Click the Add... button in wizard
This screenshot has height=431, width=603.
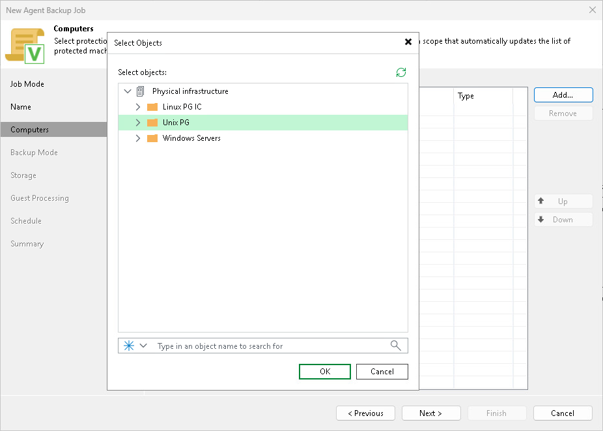pos(563,95)
